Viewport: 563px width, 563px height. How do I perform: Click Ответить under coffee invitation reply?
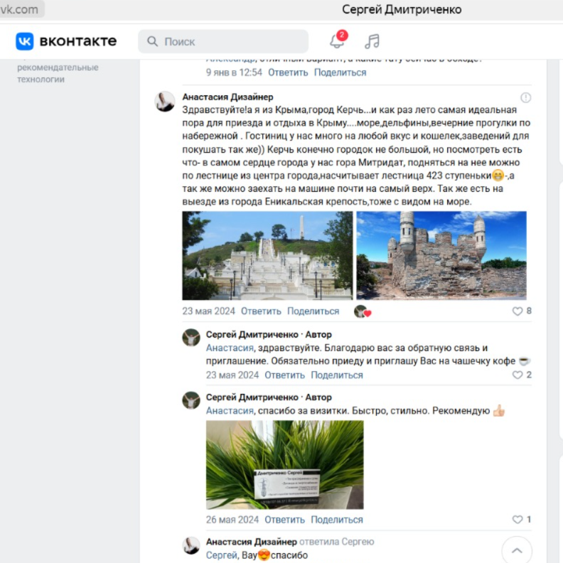point(285,375)
